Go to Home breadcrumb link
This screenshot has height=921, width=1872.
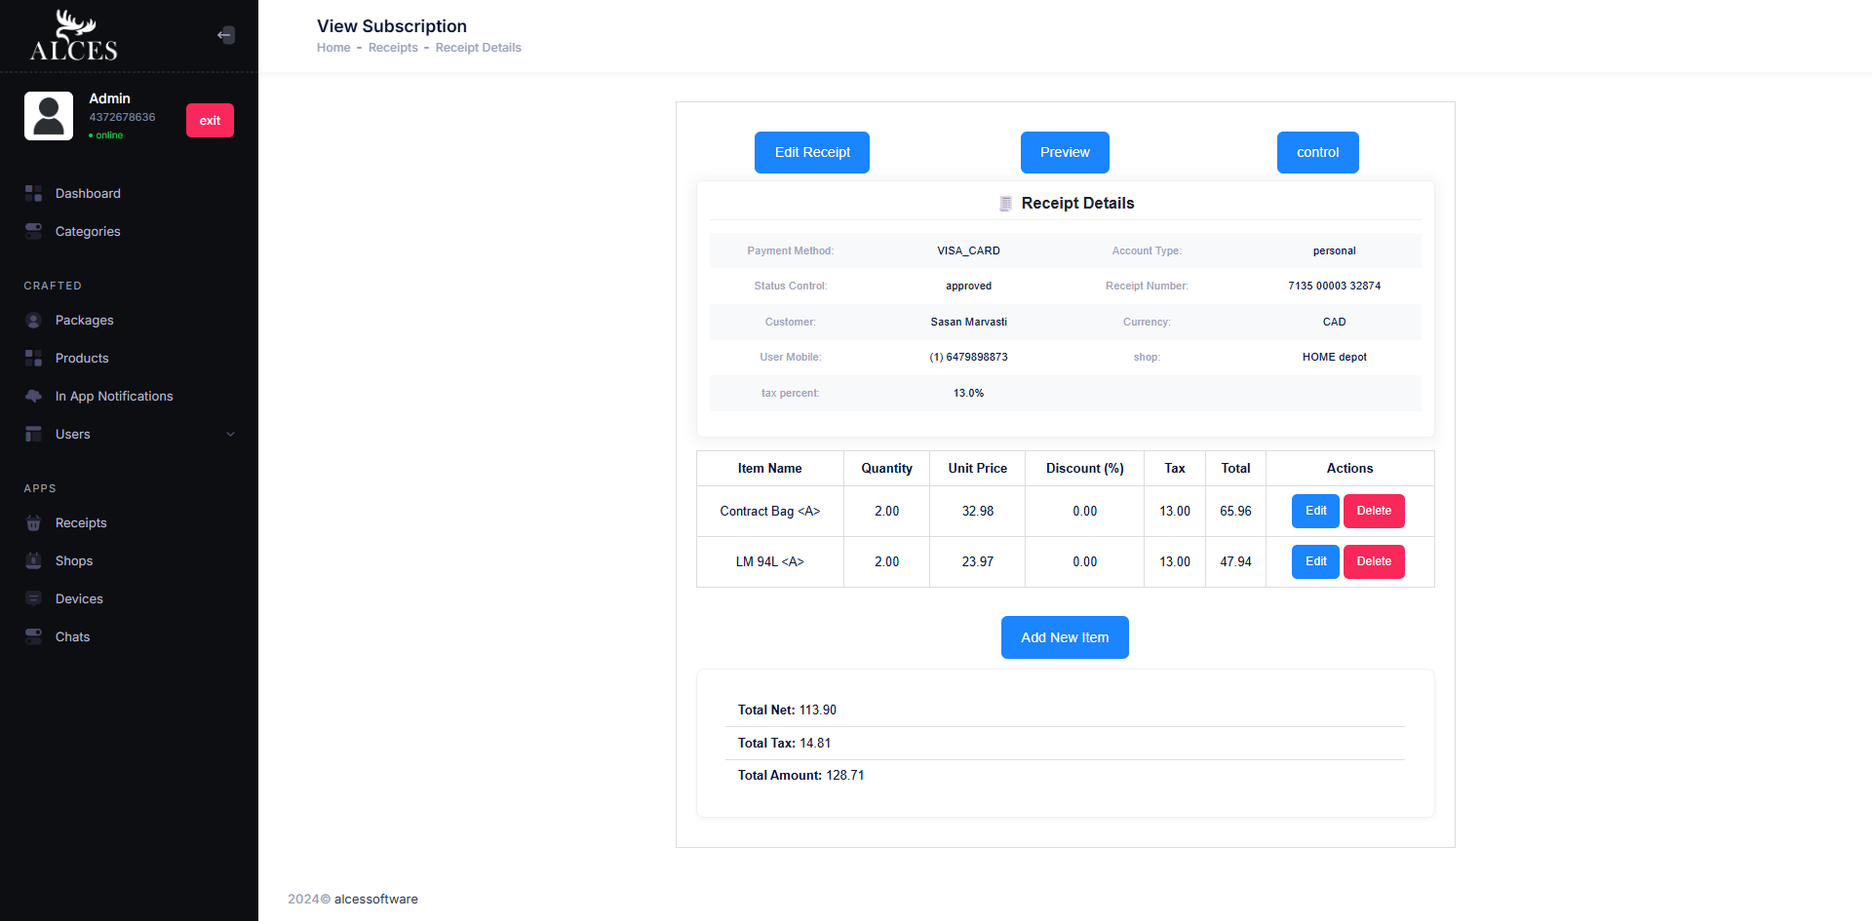(x=333, y=48)
